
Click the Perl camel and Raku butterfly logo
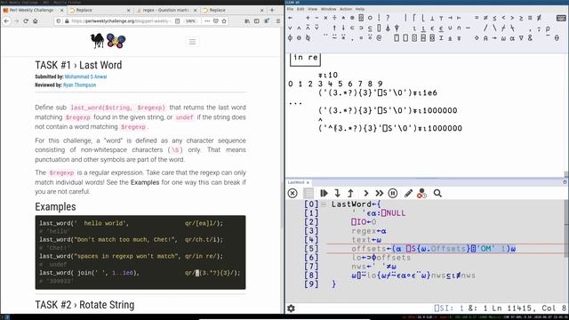(108, 41)
